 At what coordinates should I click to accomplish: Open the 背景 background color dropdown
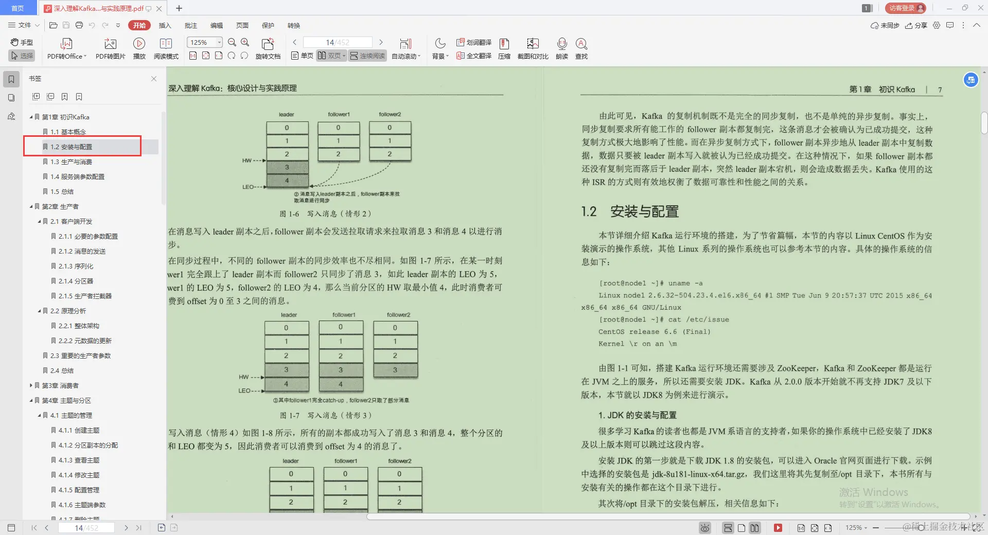(x=438, y=49)
